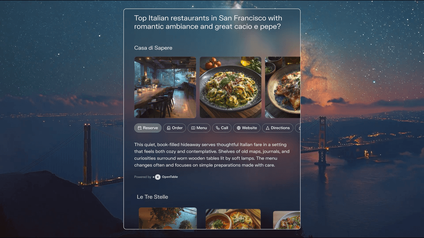Image resolution: width=424 pixels, height=238 pixels.
Task: Open Le Tre Stelle's soup dish photo
Action: [x=233, y=219]
